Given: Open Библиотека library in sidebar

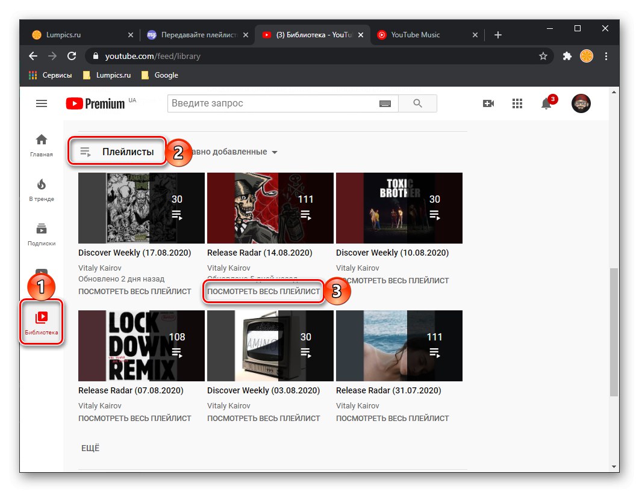Looking at the screenshot, I should [41, 323].
